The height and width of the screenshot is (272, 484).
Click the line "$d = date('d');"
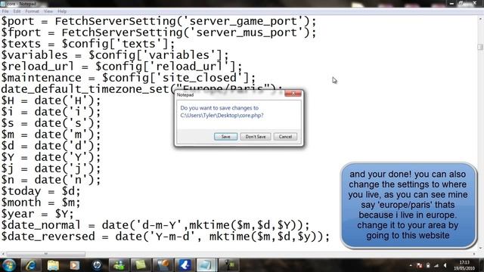click(51, 146)
